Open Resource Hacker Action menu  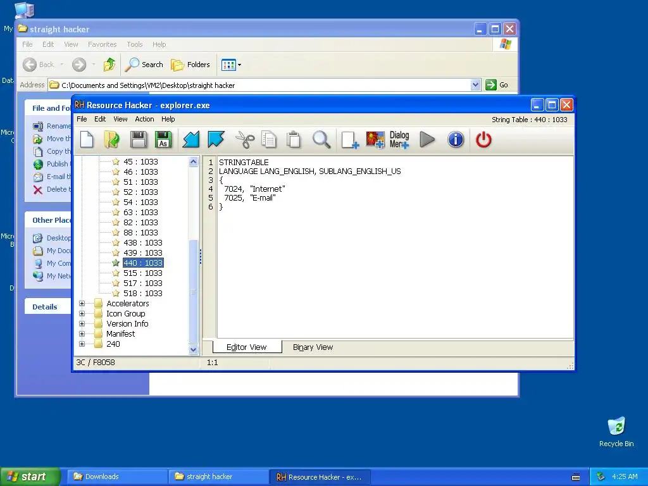[144, 119]
